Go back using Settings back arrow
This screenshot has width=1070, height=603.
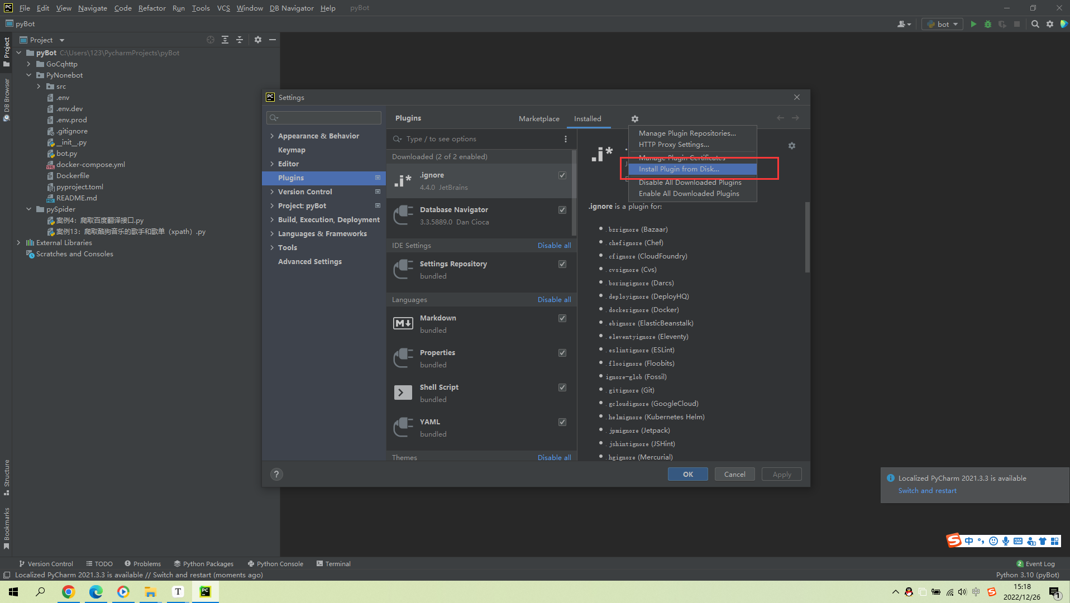(780, 118)
